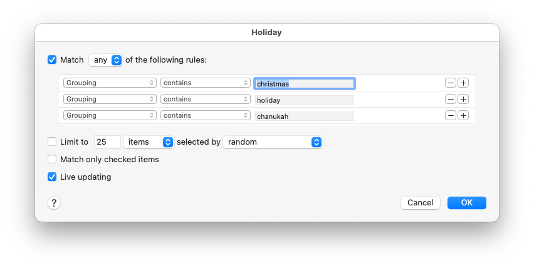The height and width of the screenshot is (268, 534).
Task: Confirm the smart playlist with OK
Action: click(467, 203)
